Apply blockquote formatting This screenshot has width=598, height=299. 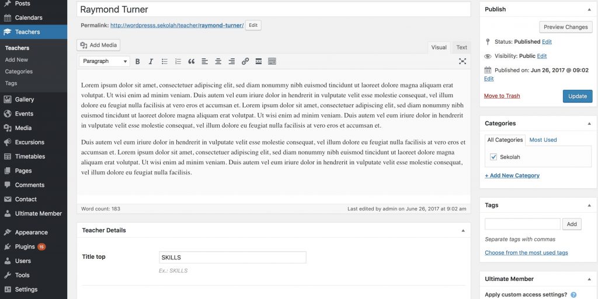pos(191,61)
